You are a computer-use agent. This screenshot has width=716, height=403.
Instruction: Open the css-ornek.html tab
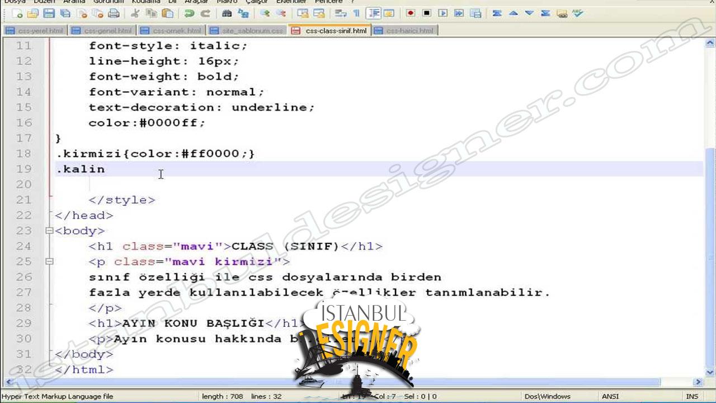(x=171, y=31)
